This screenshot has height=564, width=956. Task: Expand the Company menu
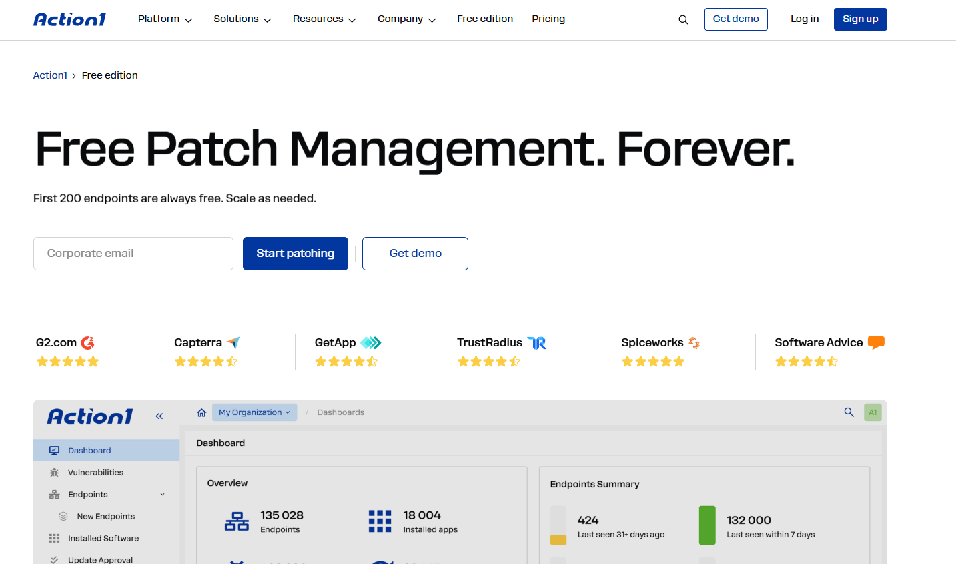[x=406, y=19]
